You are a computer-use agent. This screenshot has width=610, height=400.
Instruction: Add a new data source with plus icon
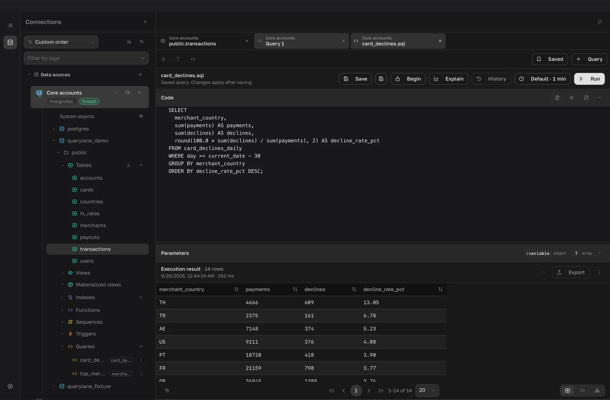click(140, 75)
